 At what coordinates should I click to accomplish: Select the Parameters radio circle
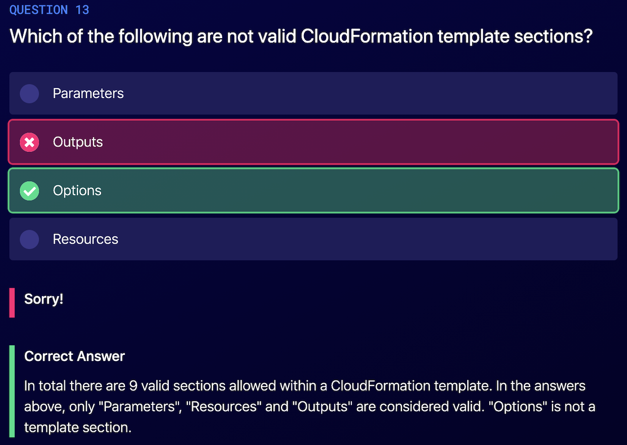click(29, 94)
